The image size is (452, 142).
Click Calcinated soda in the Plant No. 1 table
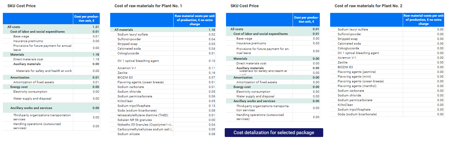point(129,48)
